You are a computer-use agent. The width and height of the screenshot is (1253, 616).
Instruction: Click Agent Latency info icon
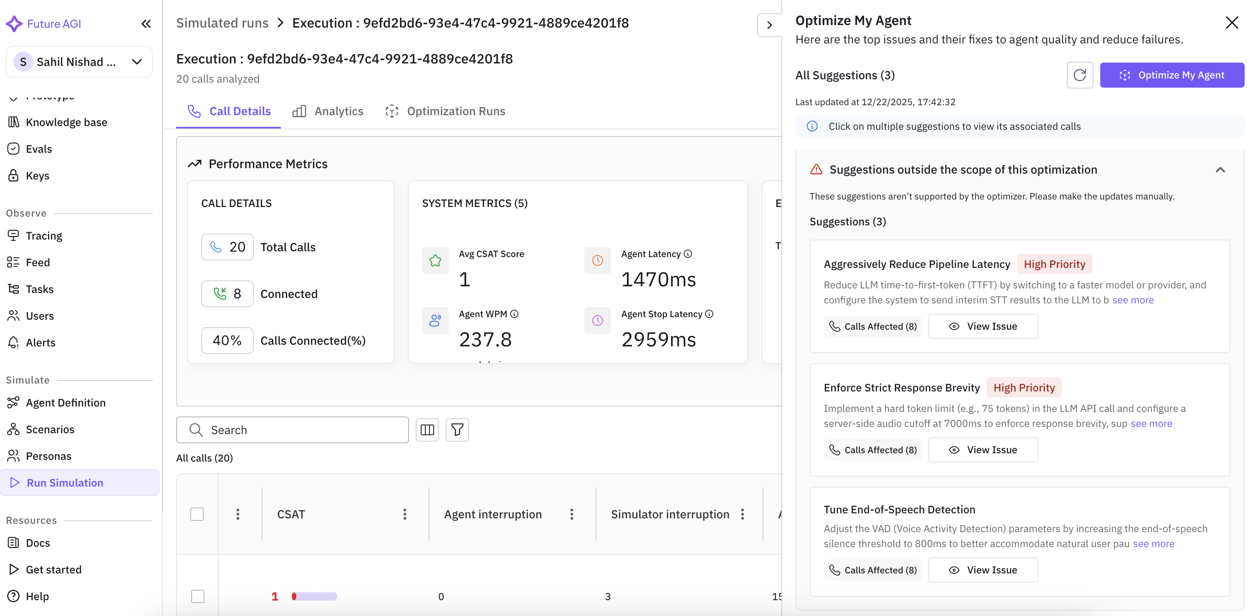click(688, 254)
